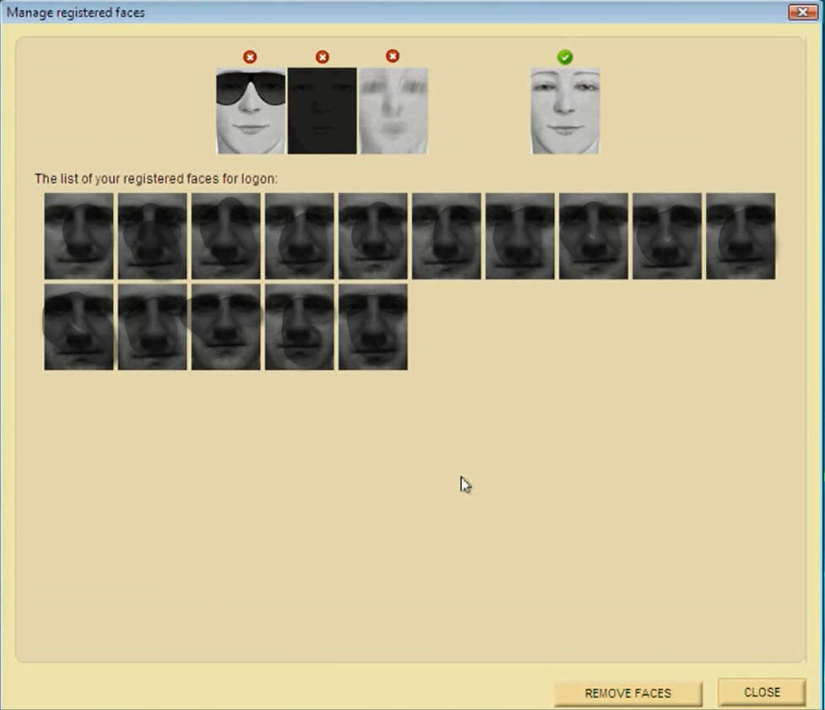Screen dimensions: 825x710
Task: Select fifth registered face in second row
Action: click(373, 327)
